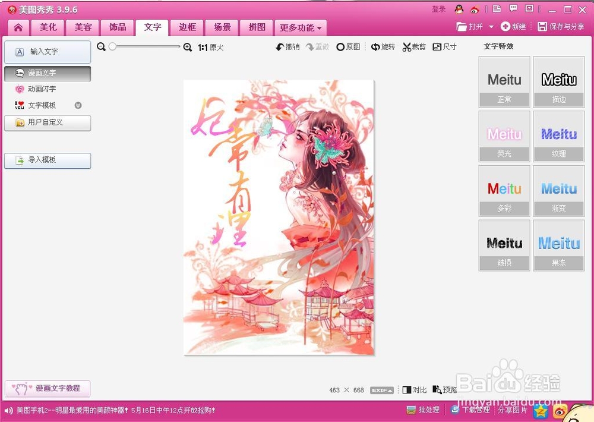This screenshot has height=422, width=594.
Task: Click the 用户自定义 button
Action: 48,123
